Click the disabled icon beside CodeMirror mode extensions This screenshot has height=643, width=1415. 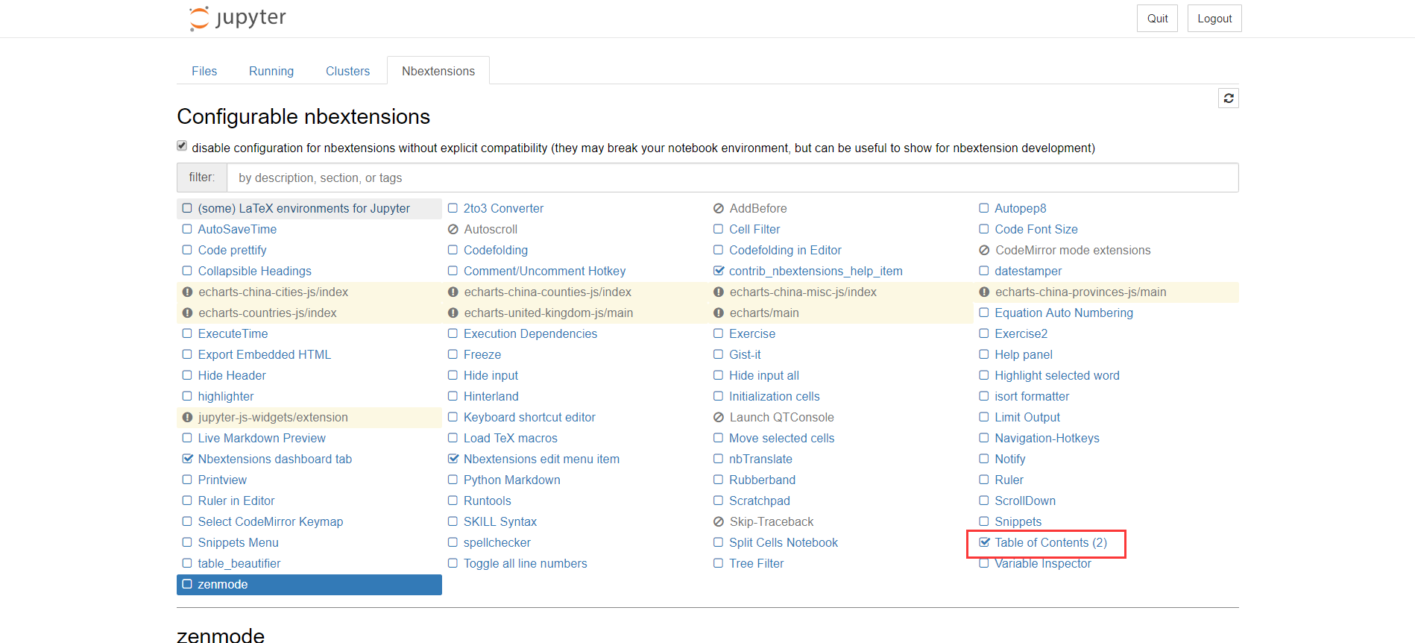coord(984,251)
